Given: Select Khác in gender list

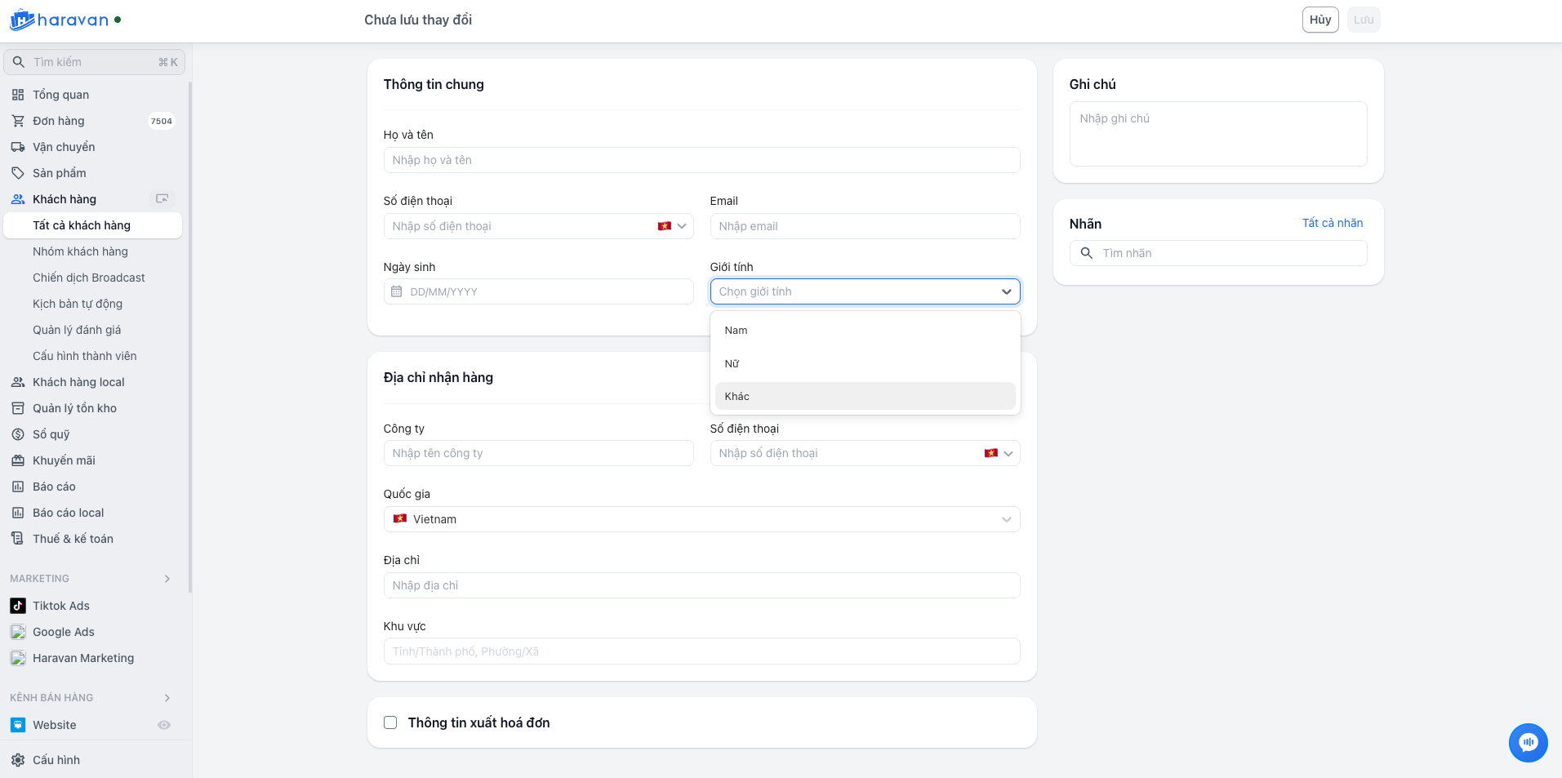Looking at the screenshot, I should 866,396.
